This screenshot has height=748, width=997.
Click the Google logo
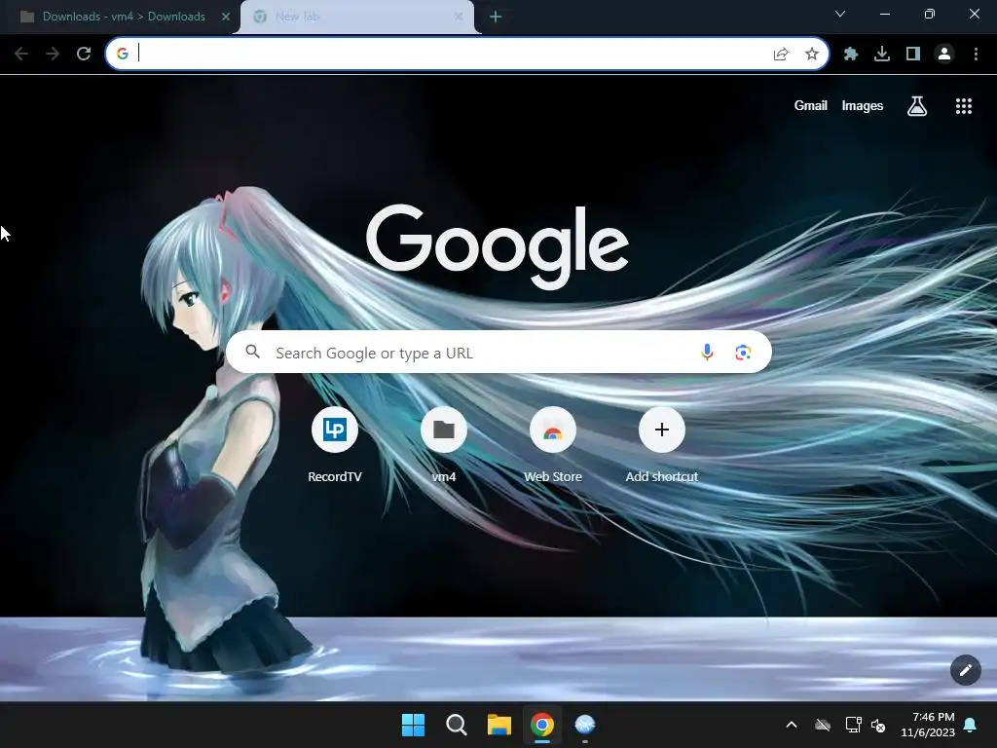(498, 246)
